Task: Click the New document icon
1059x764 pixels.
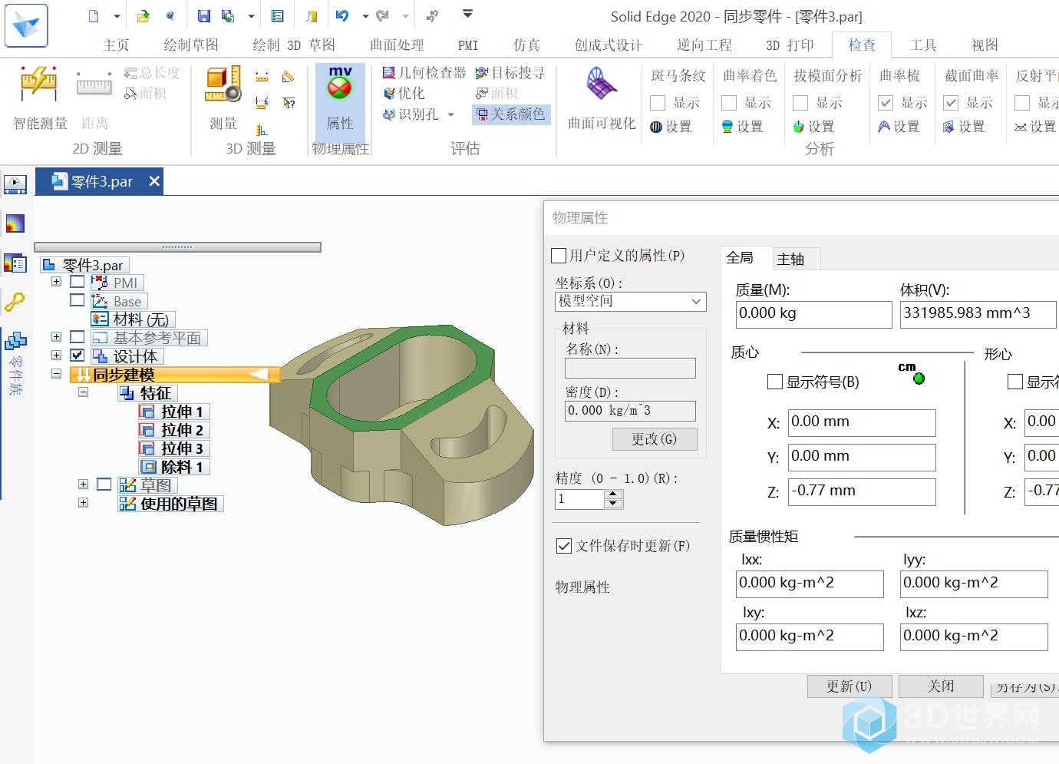Action: [94, 15]
